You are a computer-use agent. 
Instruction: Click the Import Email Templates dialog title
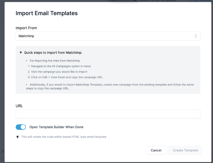46,13
